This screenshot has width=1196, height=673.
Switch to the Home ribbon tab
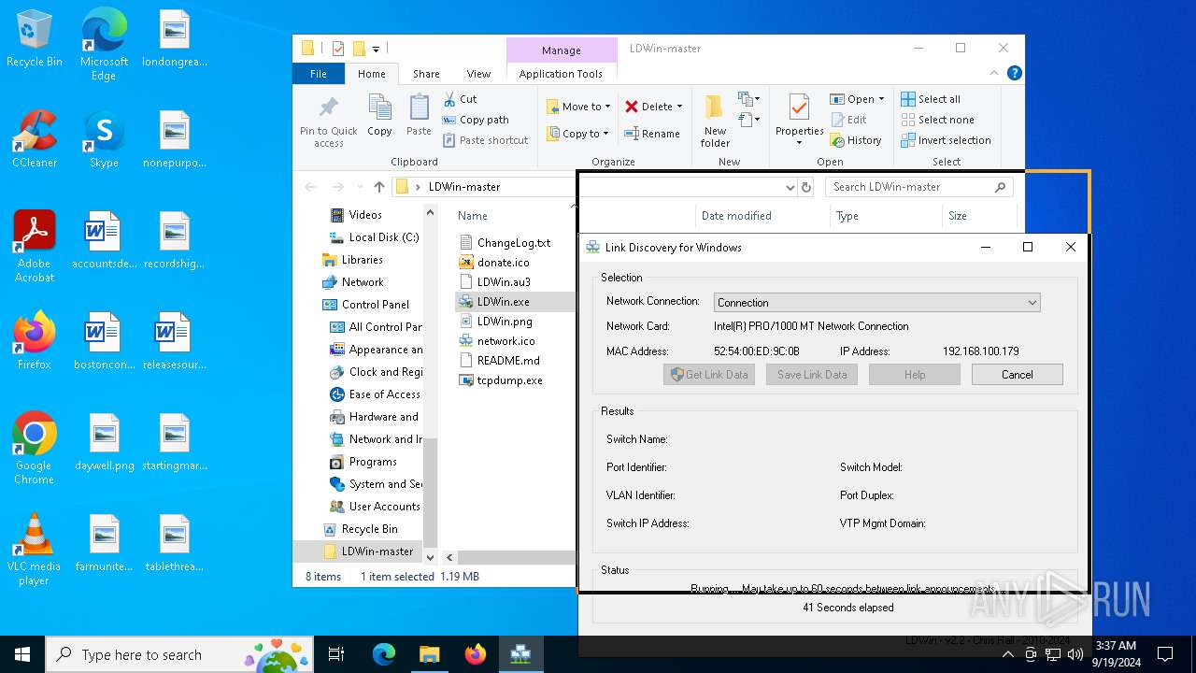(x=371, y=74)
